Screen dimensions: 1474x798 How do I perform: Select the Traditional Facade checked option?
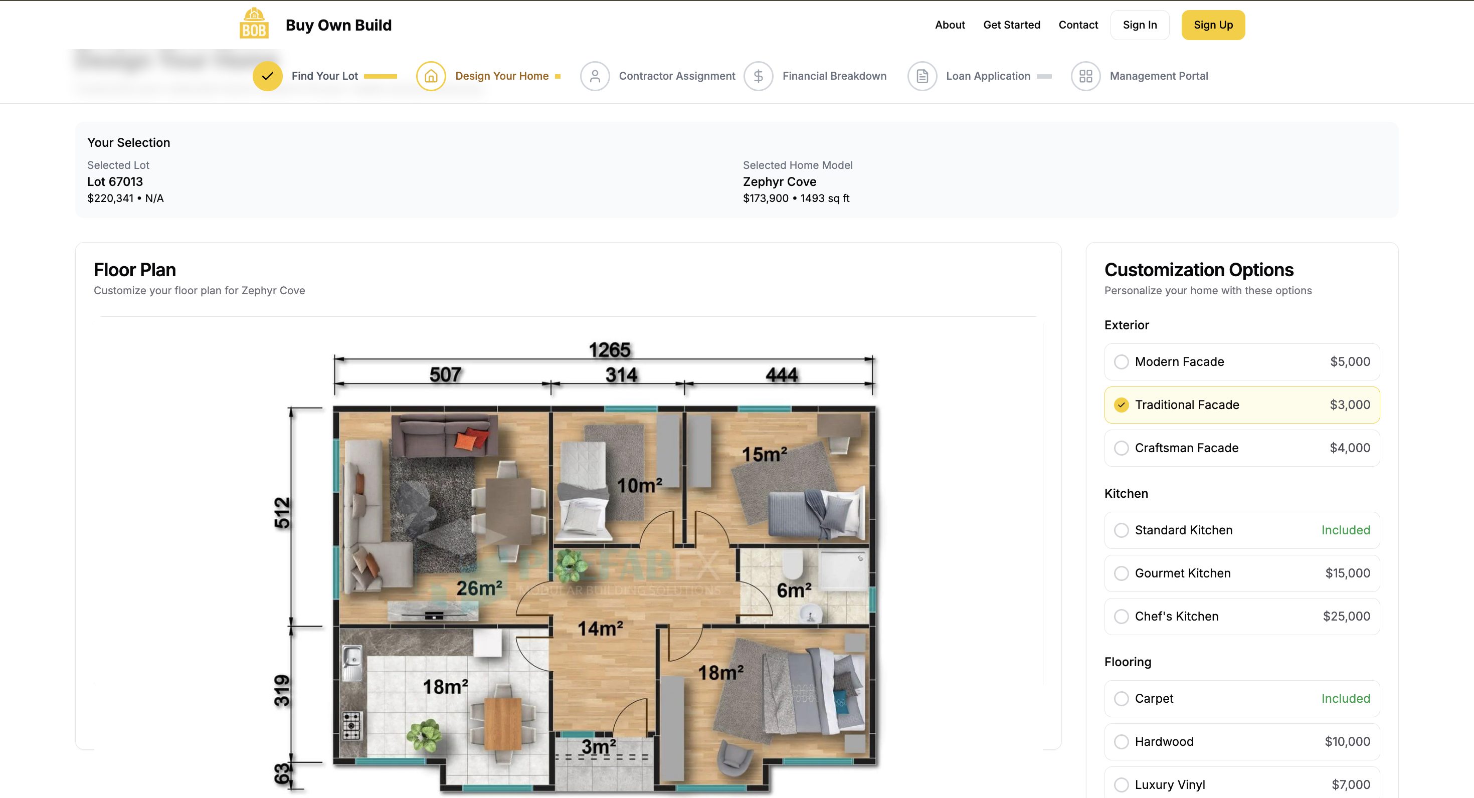click(1242, 405)
